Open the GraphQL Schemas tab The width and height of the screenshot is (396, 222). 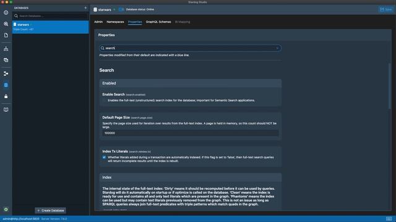pyautogui.click(x=158, y=22)
